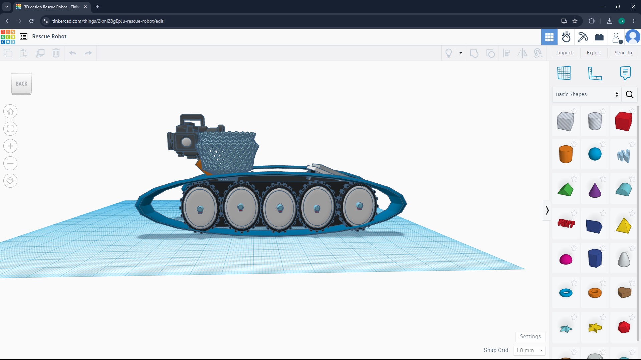
Task: Collapse the shapes panel chevron
Action: pyautogui.click(x=547, y=210)
